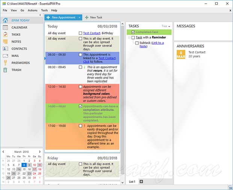Select the orange 17:00 - 19:00 appointment block
Screen dimensions: 233x190
82,136
